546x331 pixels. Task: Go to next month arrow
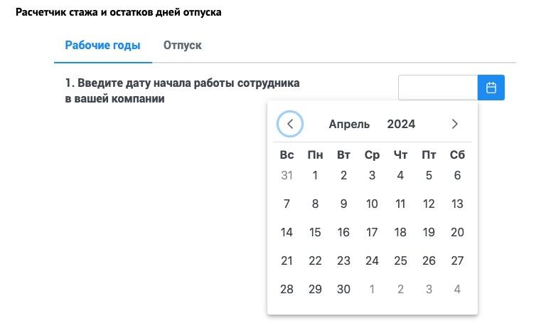[x=455, y=124]
